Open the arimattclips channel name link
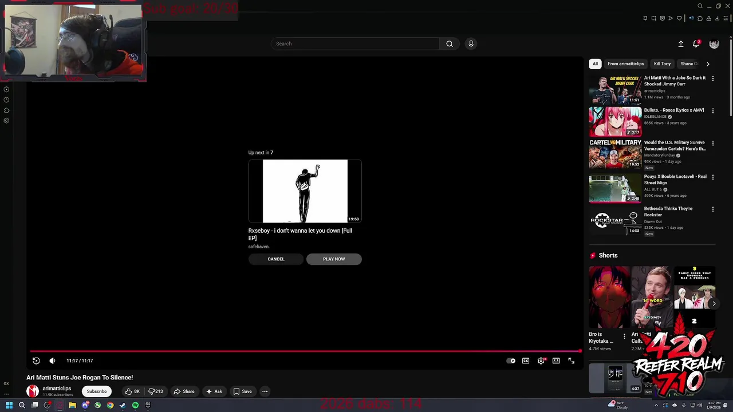Screen dimensions: 733x412 (x=57, y=389)
